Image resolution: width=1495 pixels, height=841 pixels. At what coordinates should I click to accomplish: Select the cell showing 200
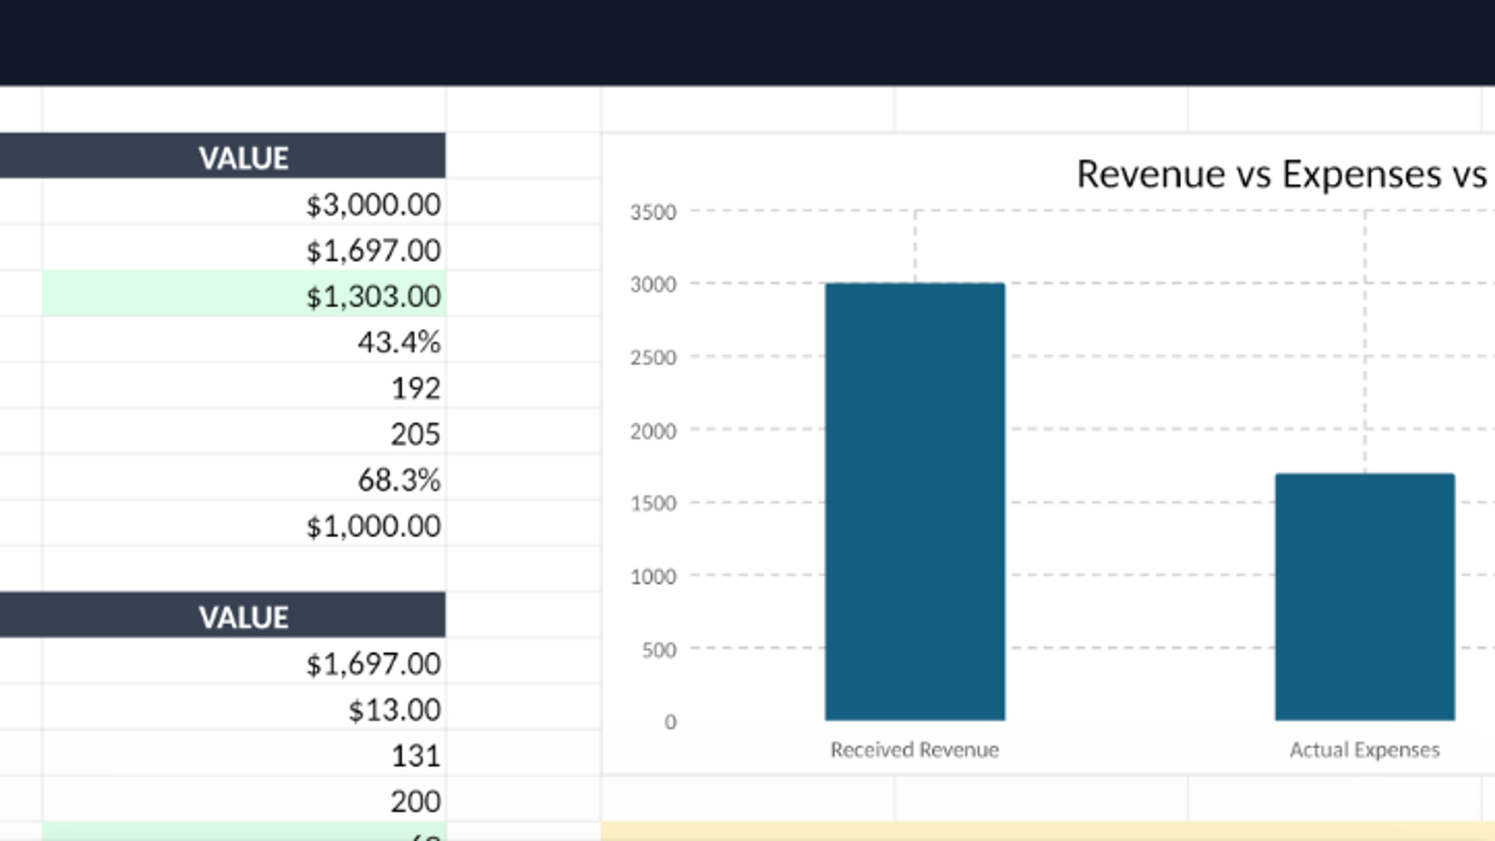[x=244, y=799]
